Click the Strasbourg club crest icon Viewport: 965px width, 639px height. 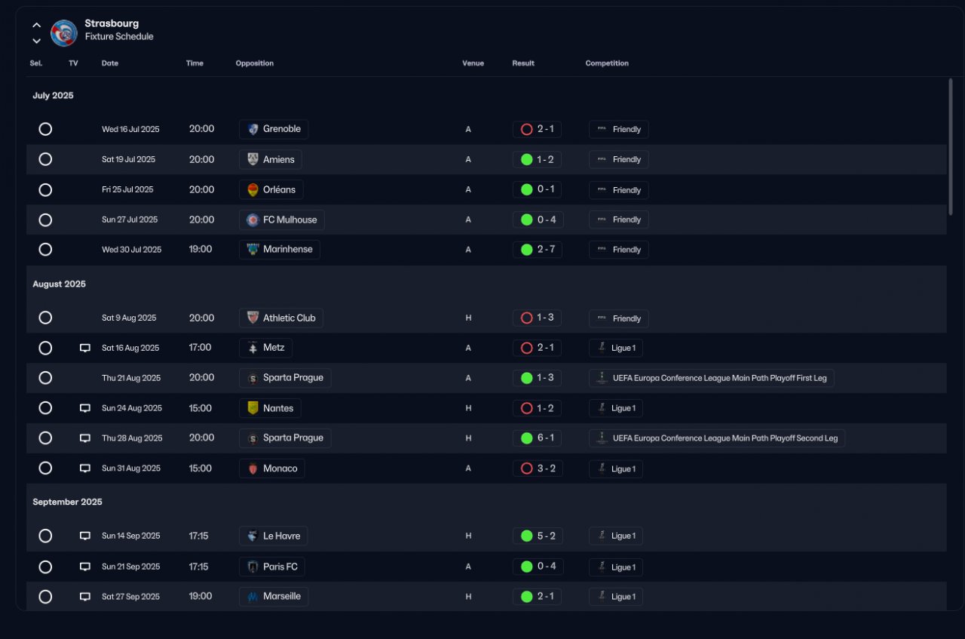coord(64,32)
